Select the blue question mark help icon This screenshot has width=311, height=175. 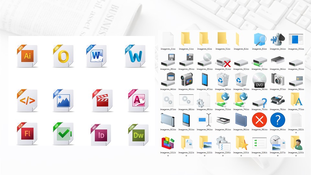278,120
